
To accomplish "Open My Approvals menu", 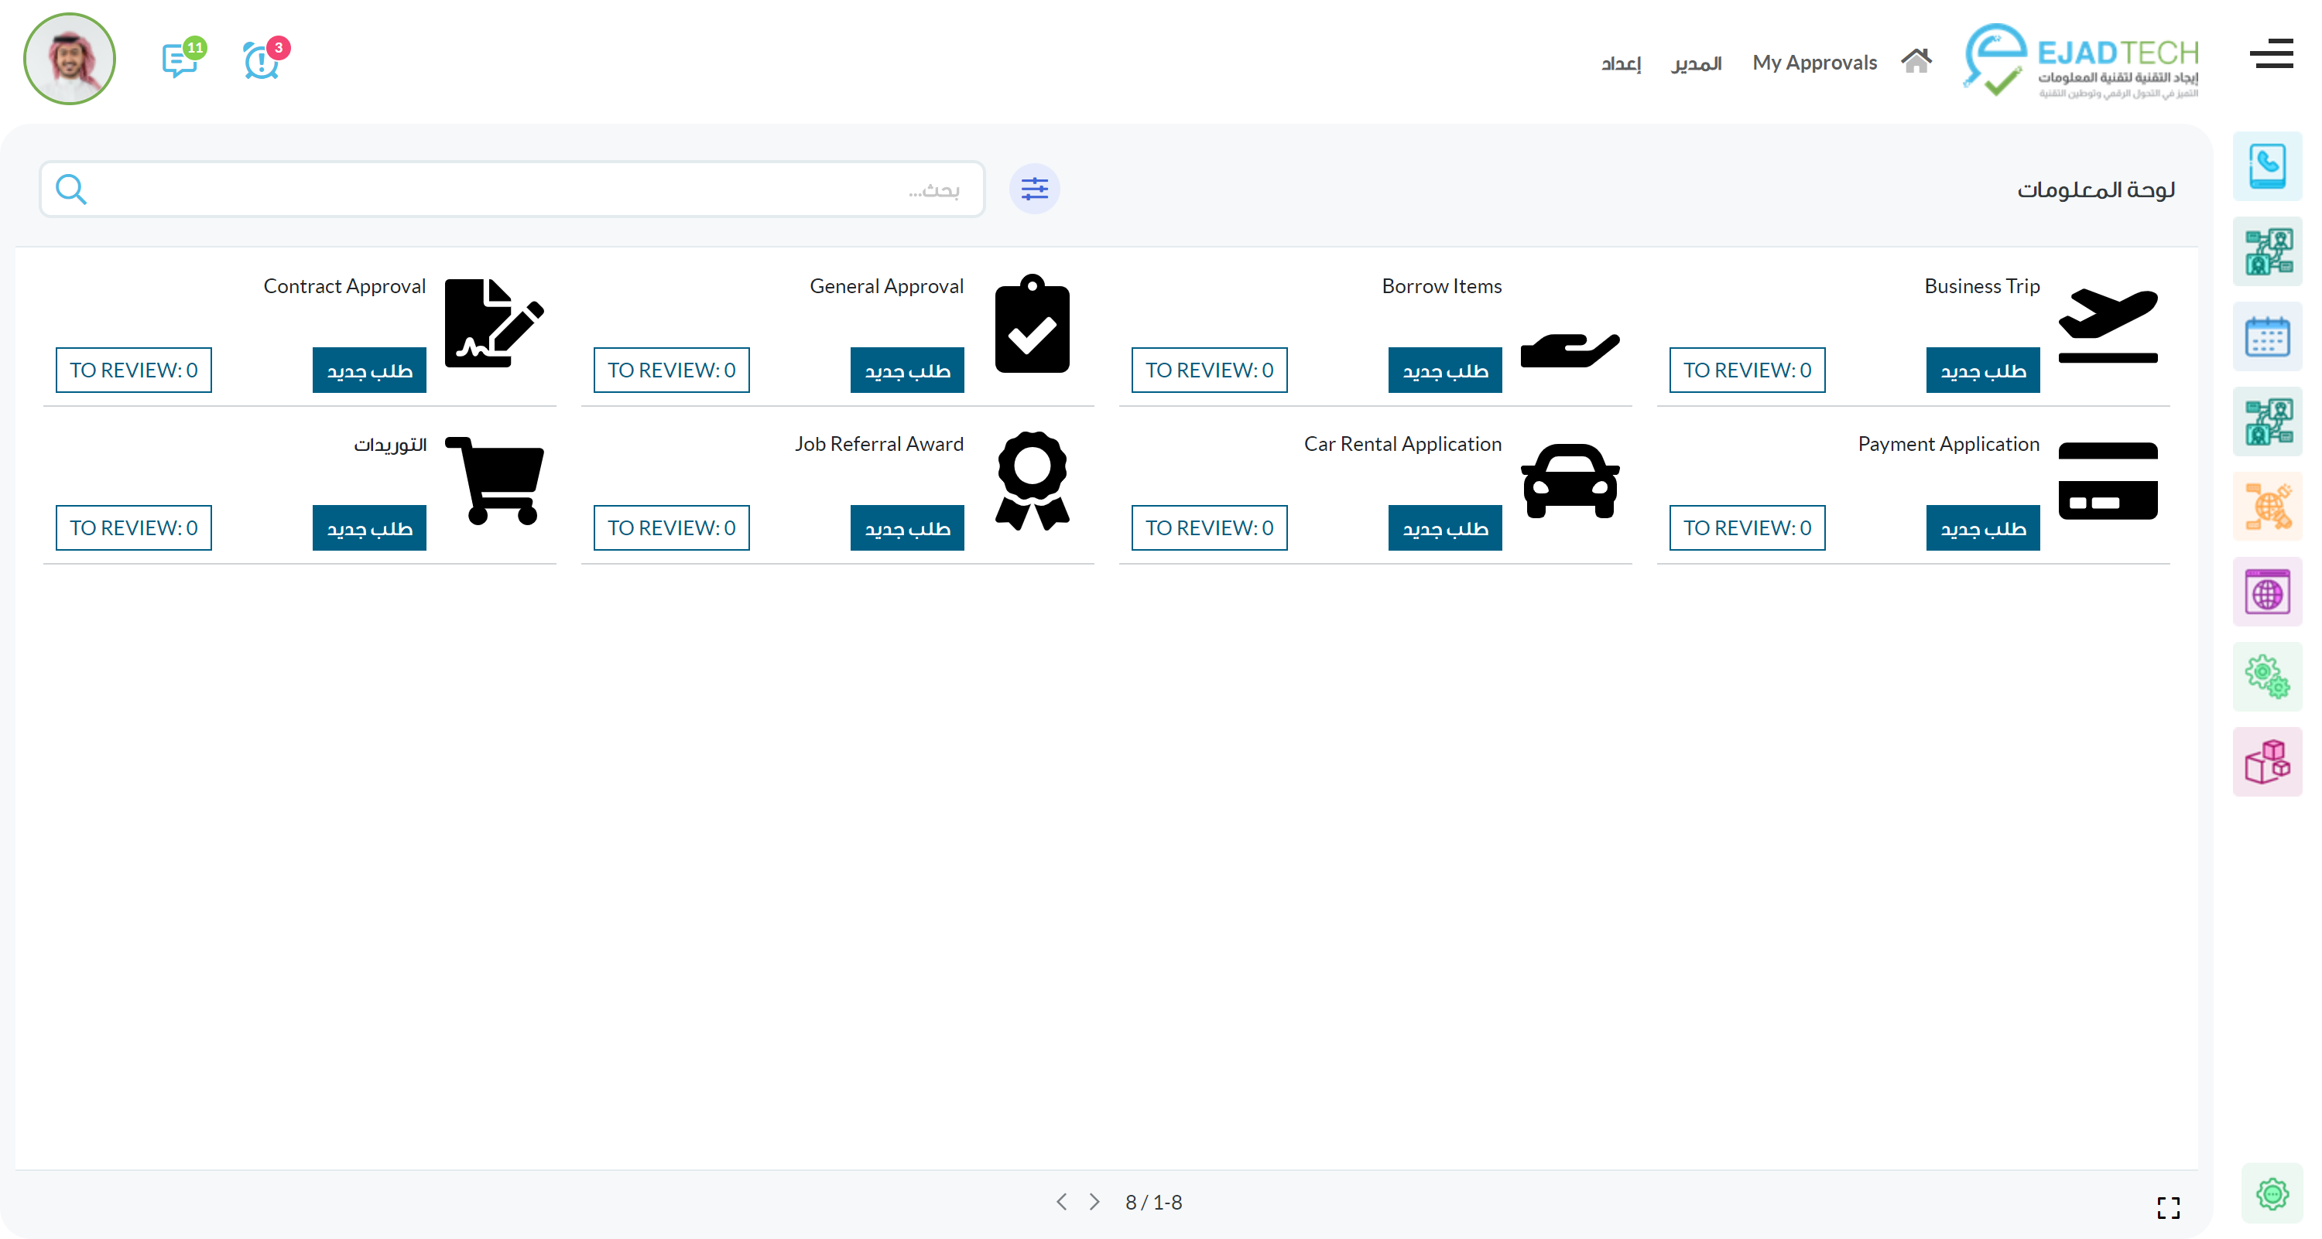I will 1813,63.
